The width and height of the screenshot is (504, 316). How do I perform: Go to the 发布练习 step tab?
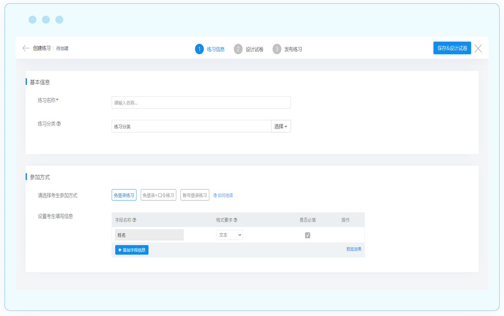click(x=293, y=49)
